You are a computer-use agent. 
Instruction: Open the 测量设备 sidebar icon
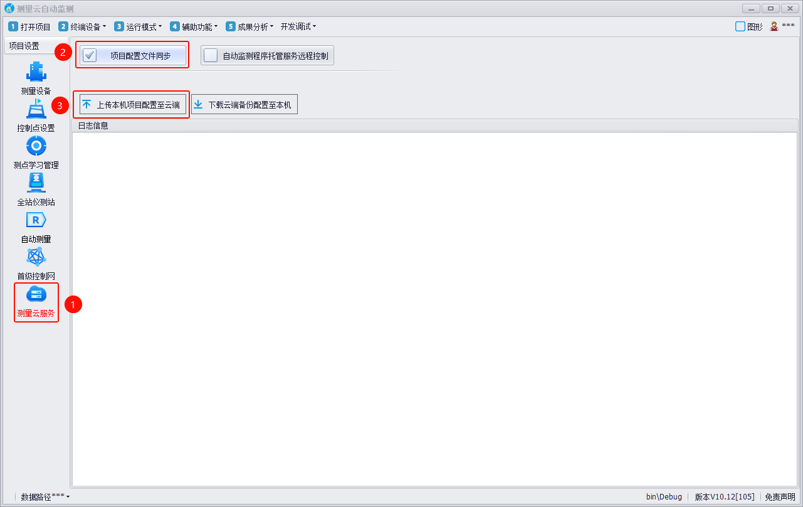tap(36, 72)
